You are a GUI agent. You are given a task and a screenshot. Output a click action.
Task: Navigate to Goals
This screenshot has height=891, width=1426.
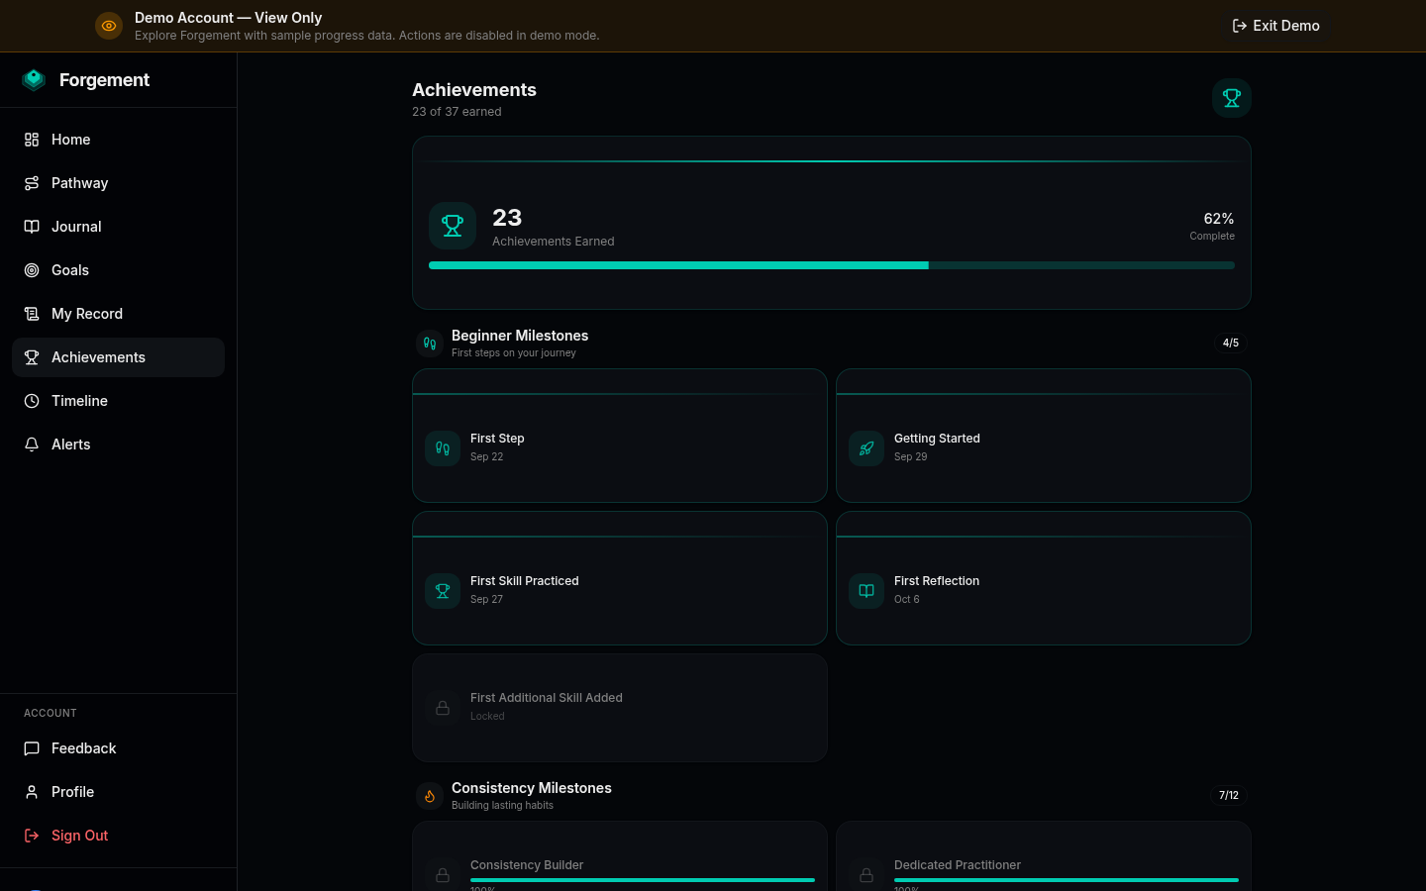(118, 270)
